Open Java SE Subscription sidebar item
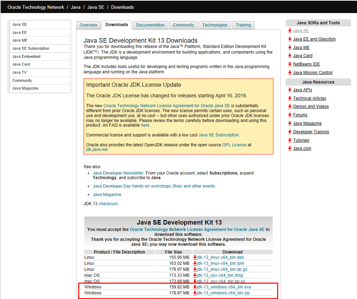357x299 pixels. click(40, 48)
